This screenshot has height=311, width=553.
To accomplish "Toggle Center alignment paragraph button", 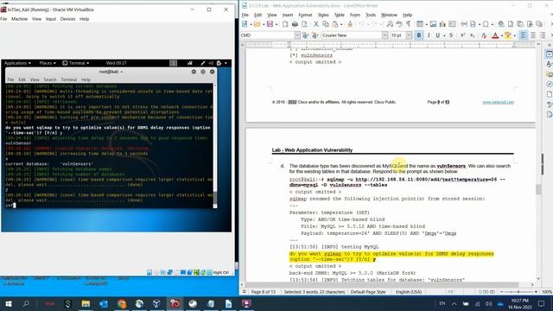I will (x=533, y=35).
